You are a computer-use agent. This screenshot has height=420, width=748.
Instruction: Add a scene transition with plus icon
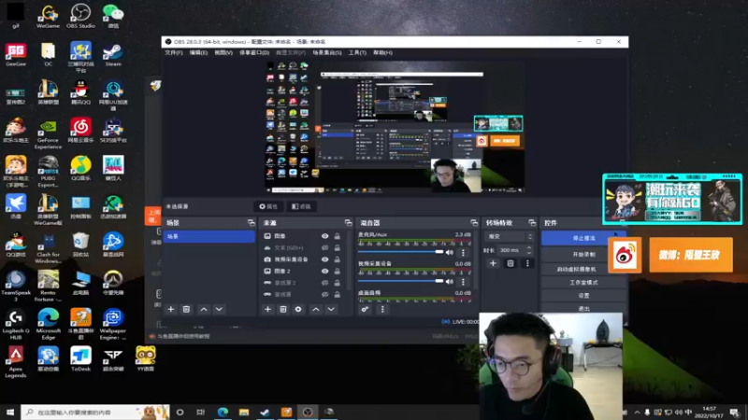(493, 263)
